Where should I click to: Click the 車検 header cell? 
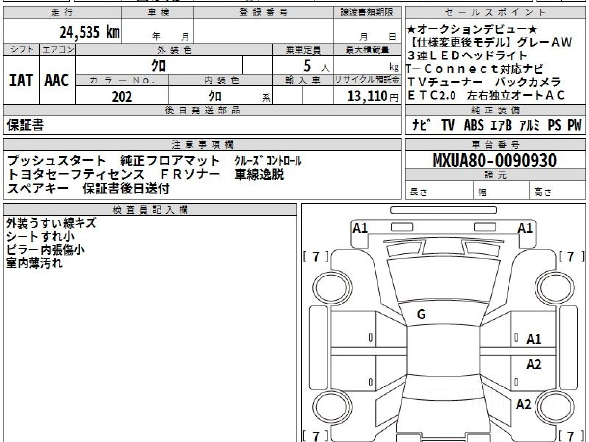[x=158, y=13]
